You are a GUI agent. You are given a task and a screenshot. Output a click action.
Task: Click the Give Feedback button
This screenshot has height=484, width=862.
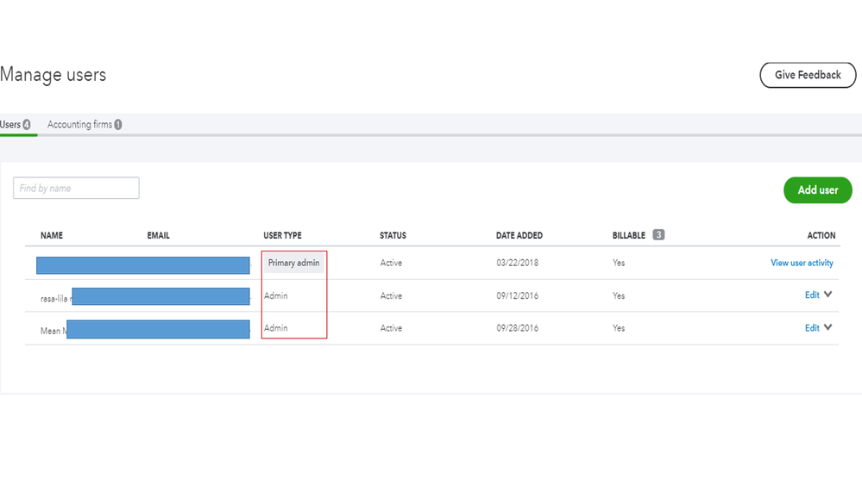(x=808, y=75)
